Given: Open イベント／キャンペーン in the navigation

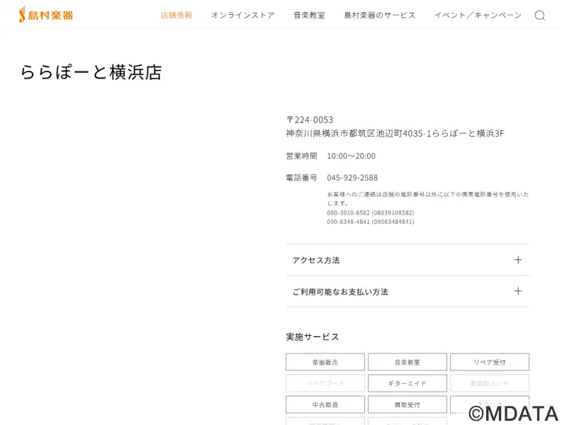Looking at the screenshot, I should 478,15.
